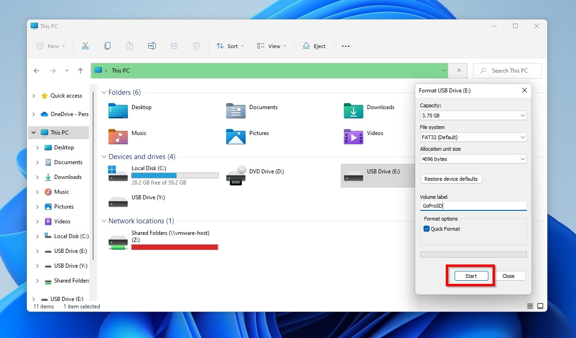This screenshot has height=338, width=576.
Task: Open the See more toolbar menu
Action: (345, 46)
